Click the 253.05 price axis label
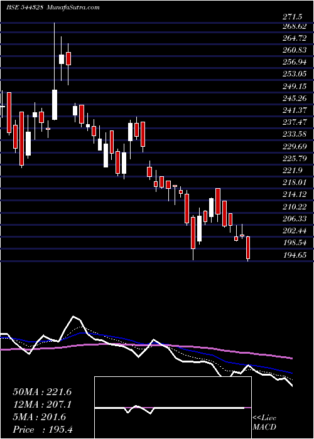The height and width of the screenshot is (439, 314). [295, 74]
